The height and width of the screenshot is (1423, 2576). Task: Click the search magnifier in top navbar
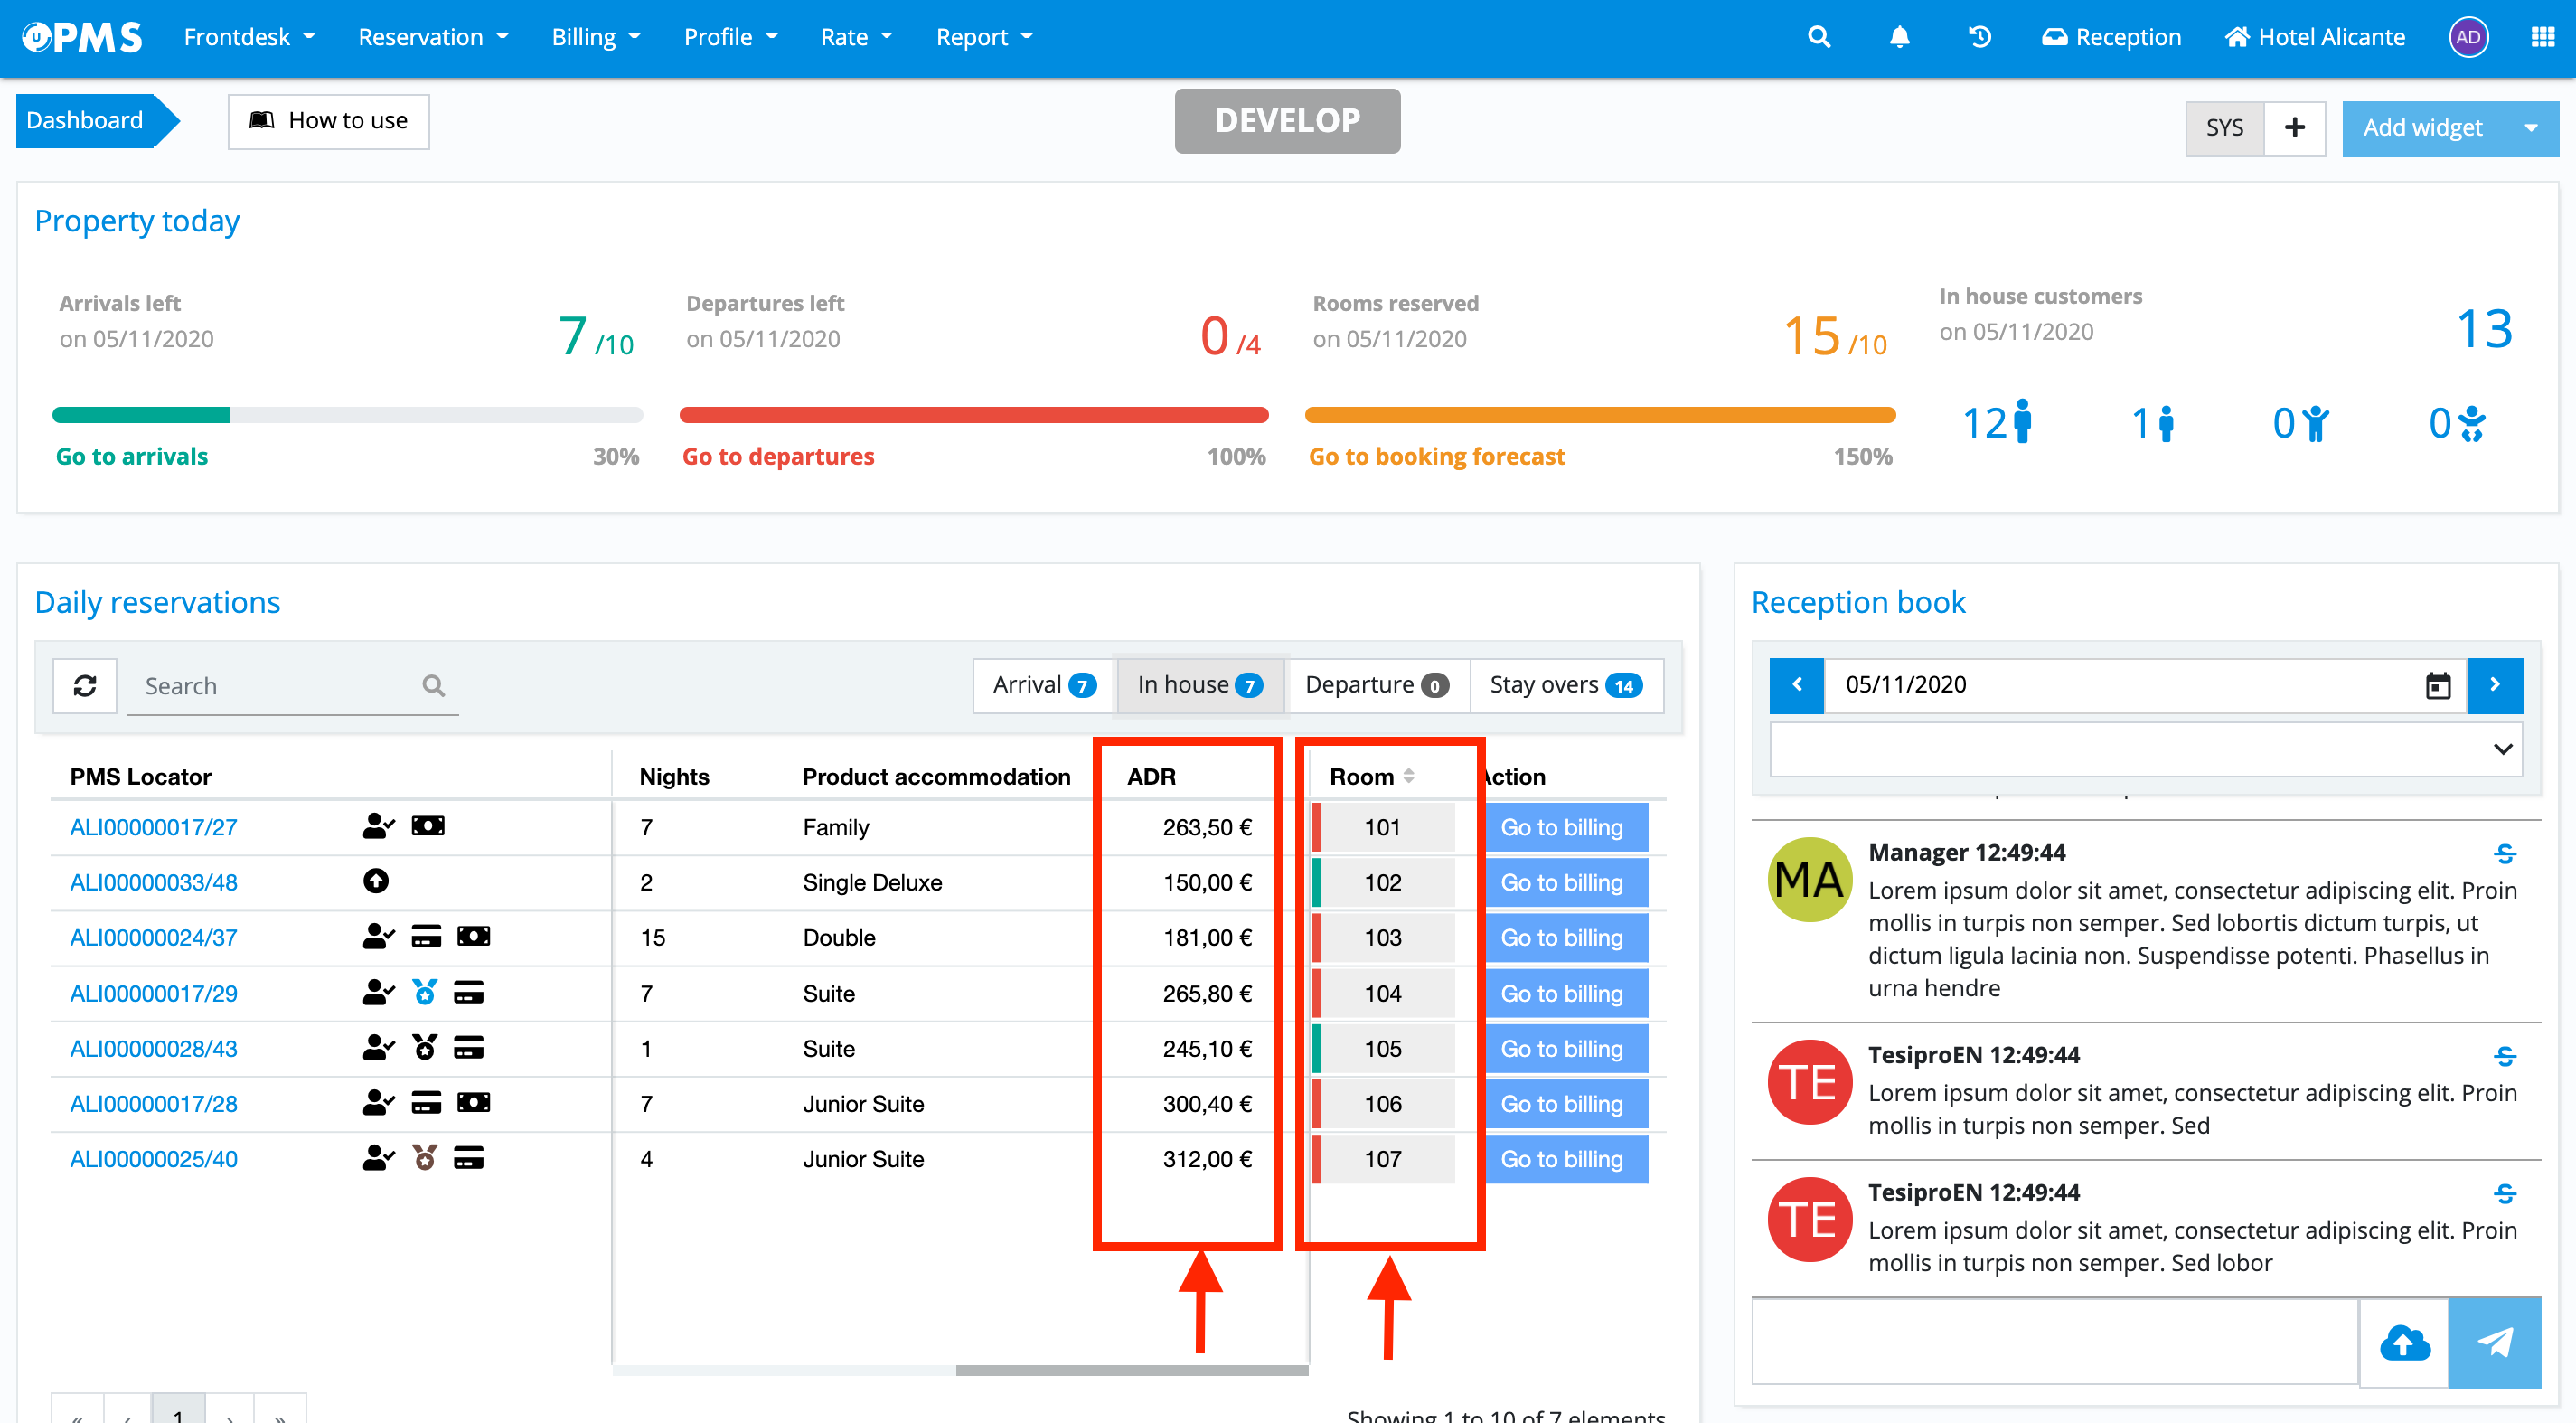1819,37
